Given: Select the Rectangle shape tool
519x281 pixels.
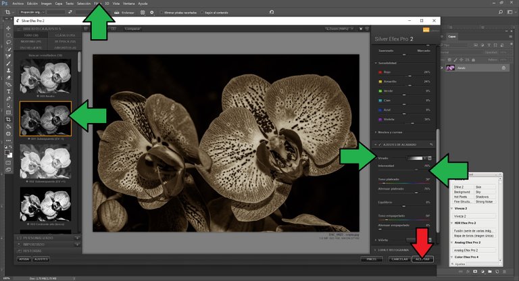Looking at the screenshot, I should point(8,113).
